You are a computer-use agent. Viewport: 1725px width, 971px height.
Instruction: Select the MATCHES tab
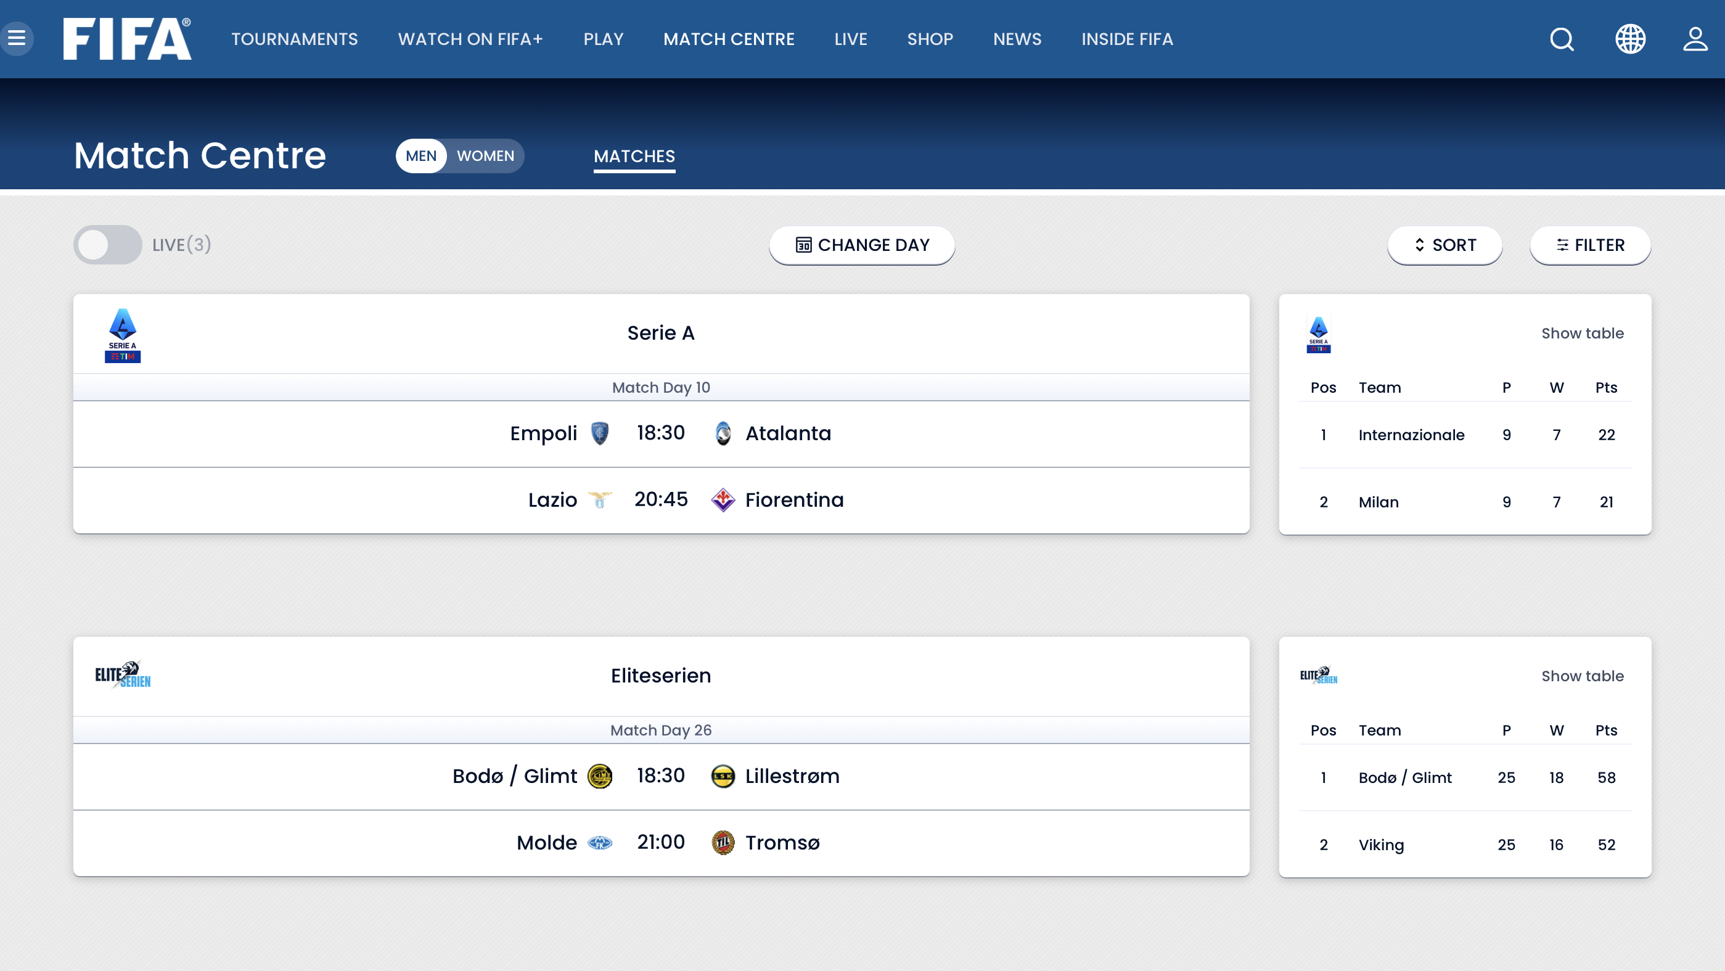[x=634, y=157]
